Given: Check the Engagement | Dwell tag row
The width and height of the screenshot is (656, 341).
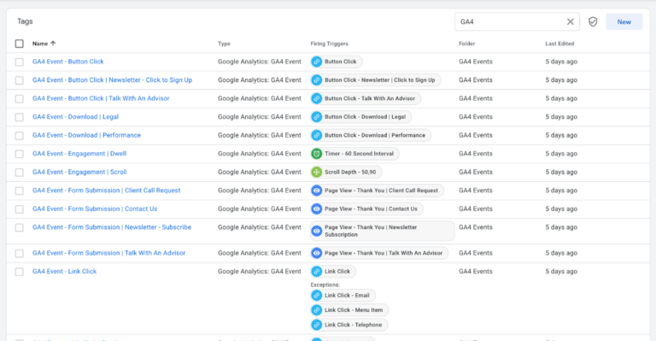Looking at the screenshot, I should [20, 154].
